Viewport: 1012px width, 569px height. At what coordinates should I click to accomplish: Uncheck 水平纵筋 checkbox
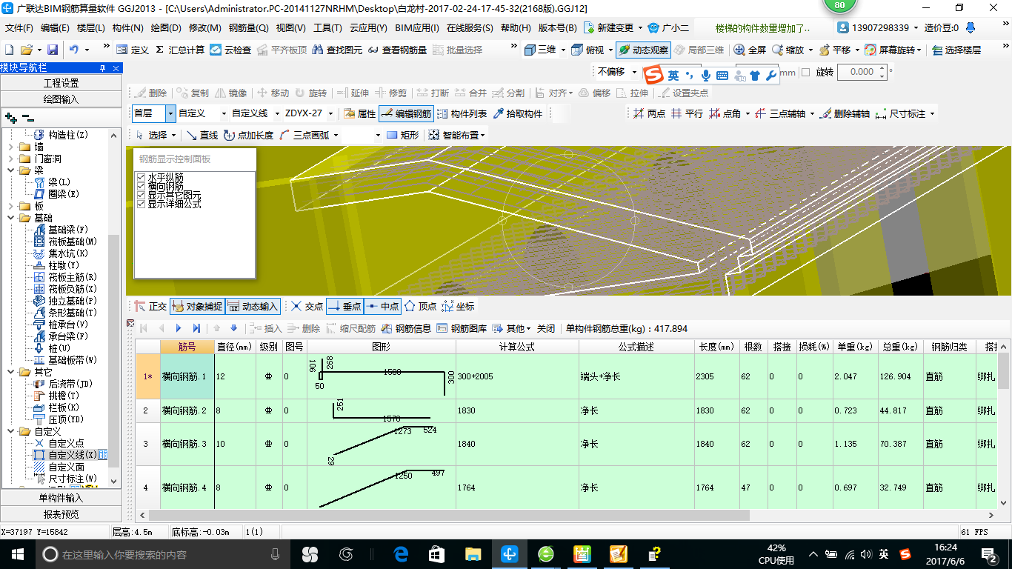pyautogui.click(x=142, y=177)
